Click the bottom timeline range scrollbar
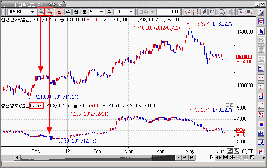Image resolution: width=267 pixels, height=168 pixels. [93, 158]
